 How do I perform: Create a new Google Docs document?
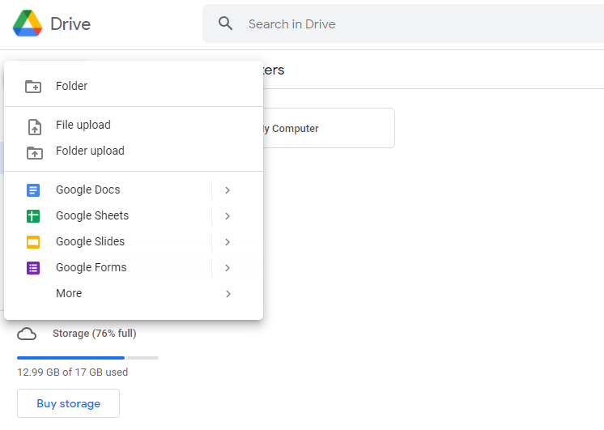click(108, 190)
